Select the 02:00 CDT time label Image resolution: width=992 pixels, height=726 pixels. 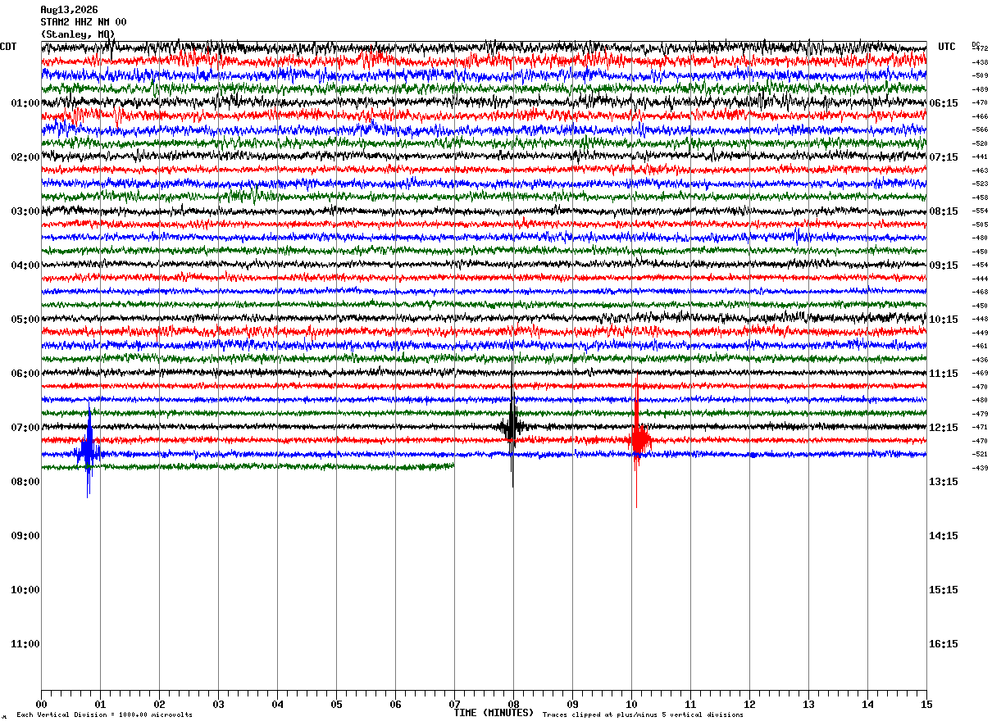pyautogui.click(x=25, y=157)
